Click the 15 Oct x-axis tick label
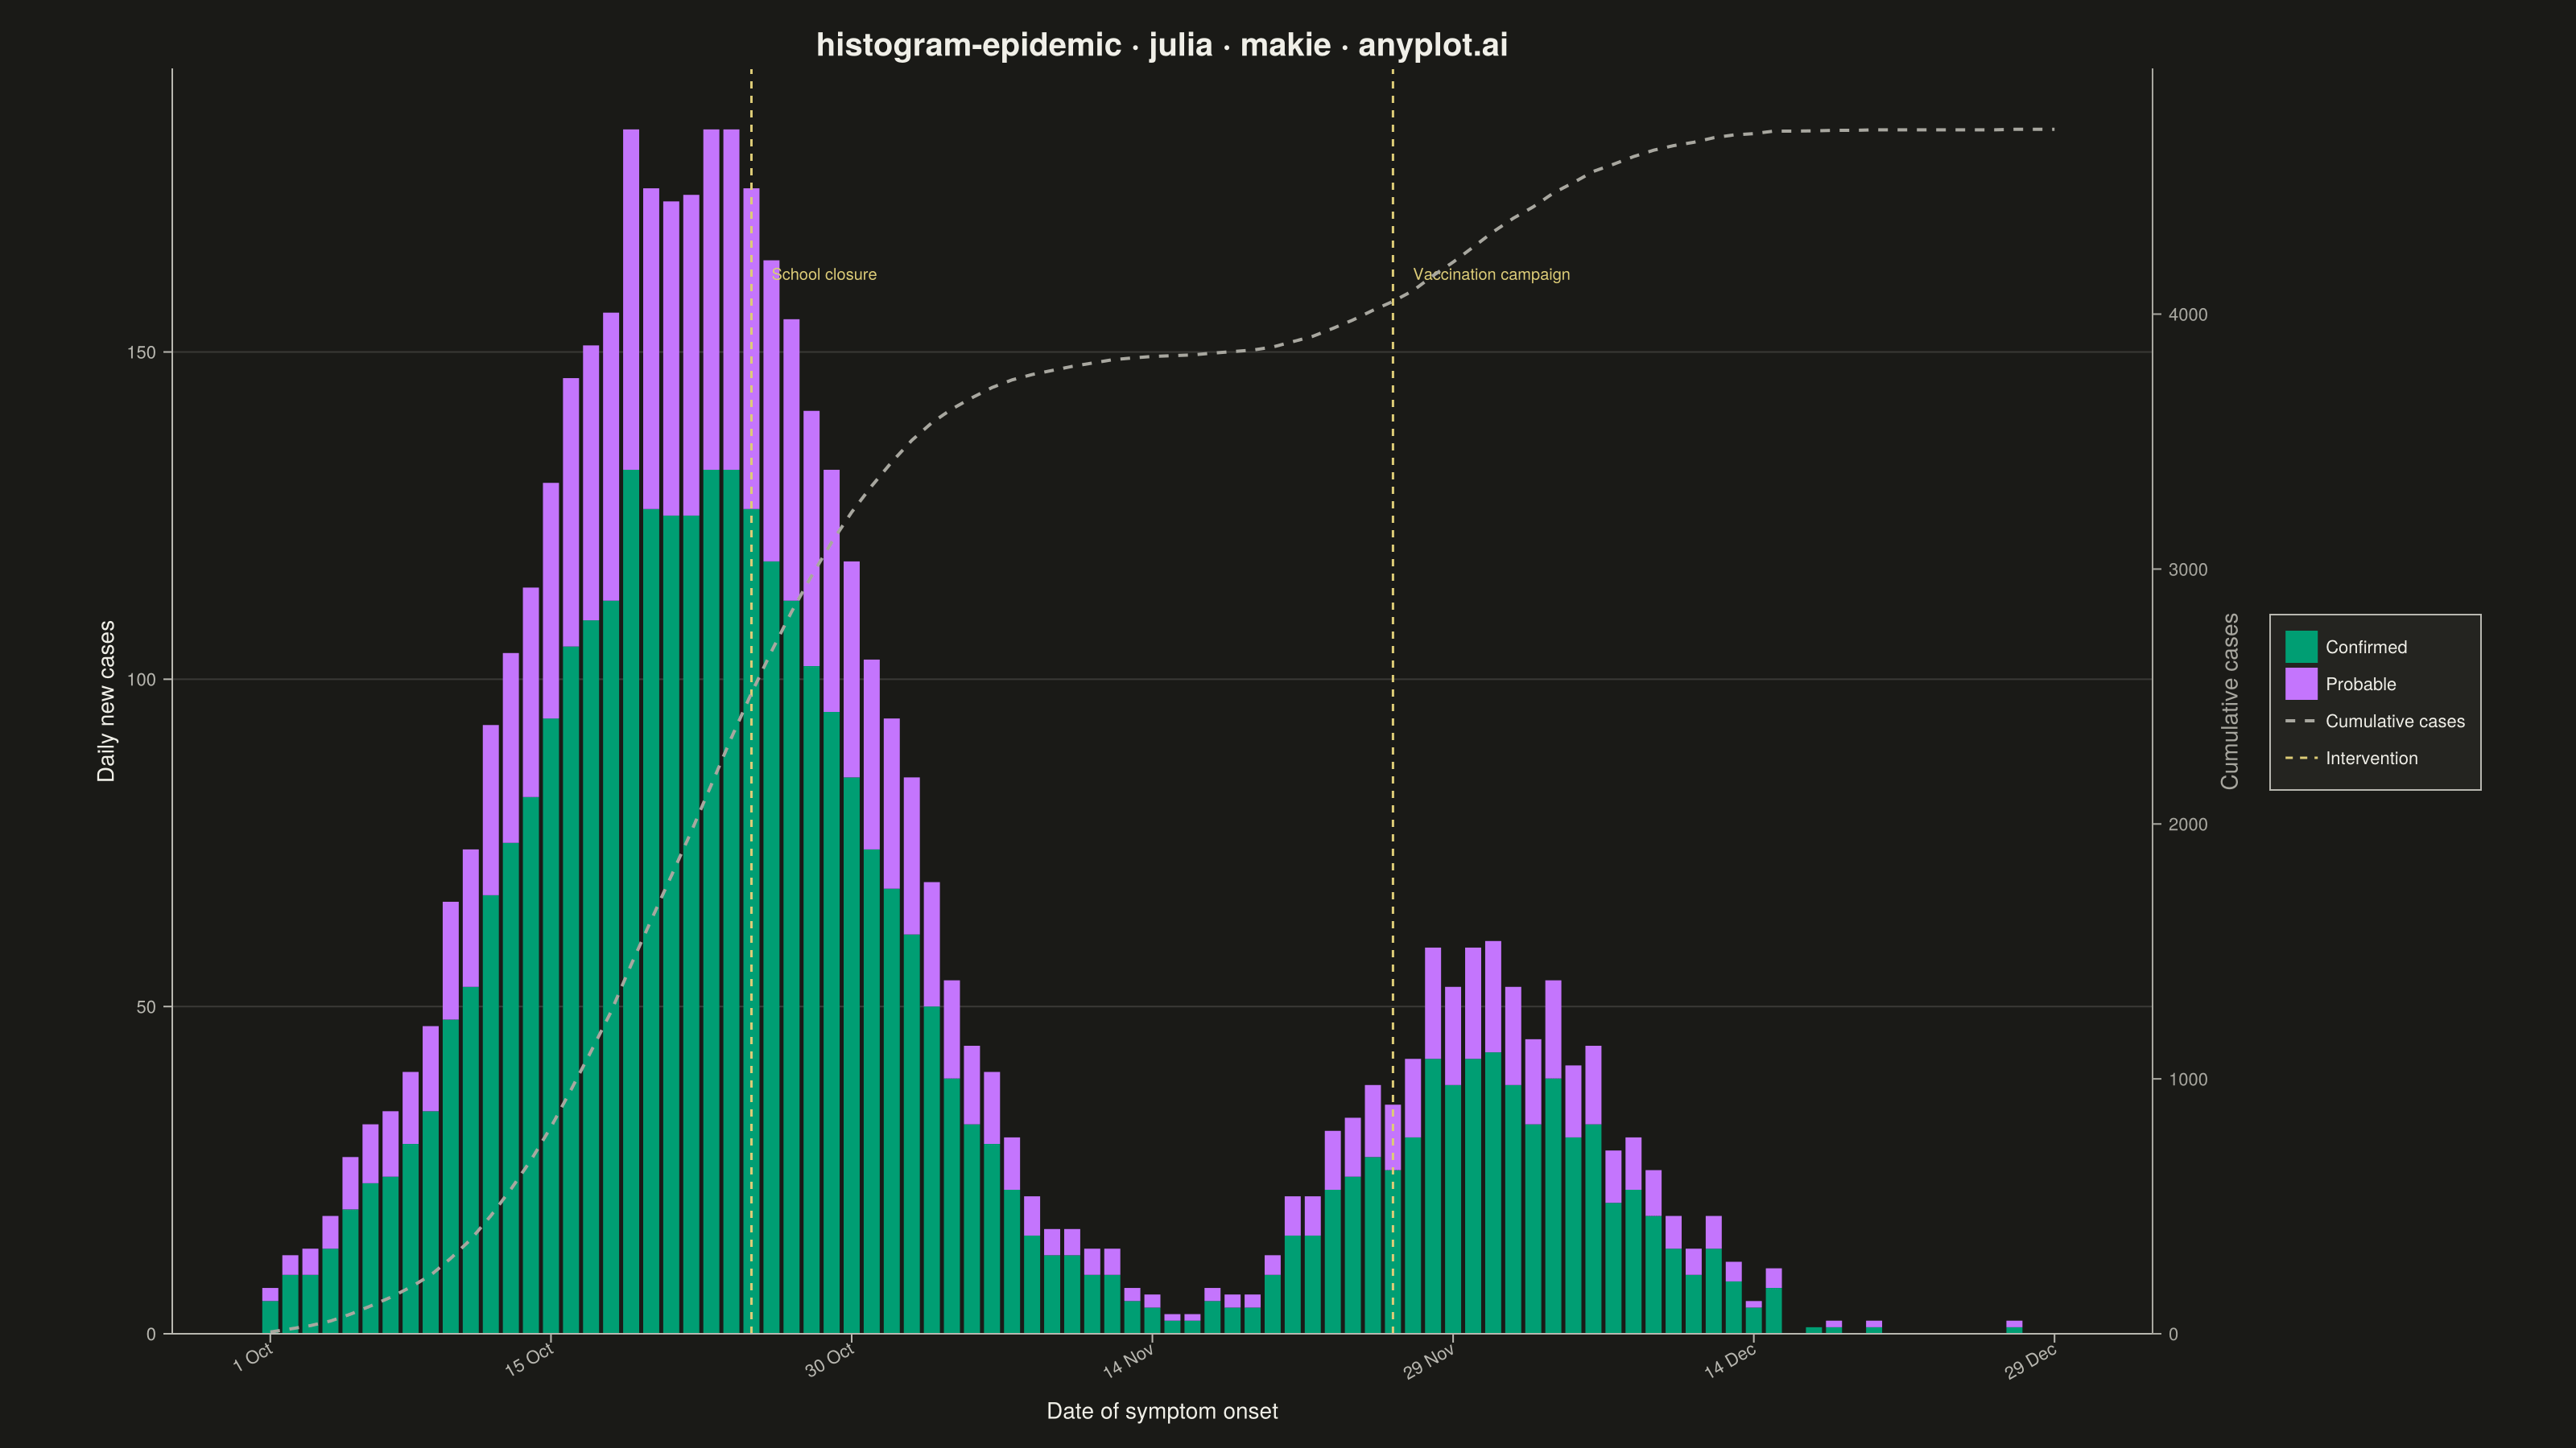The height and width of the screenshot is (1448, 2576). point(529,1360)
